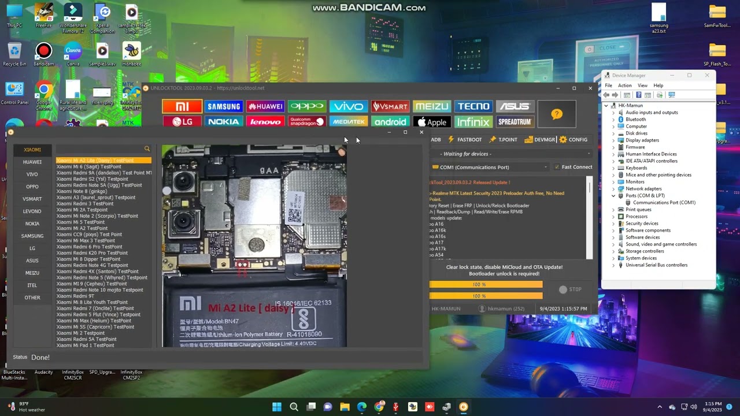Open the Huawei brand logo tab
Viewport: 740px width, 416px height.
point(265,106)
